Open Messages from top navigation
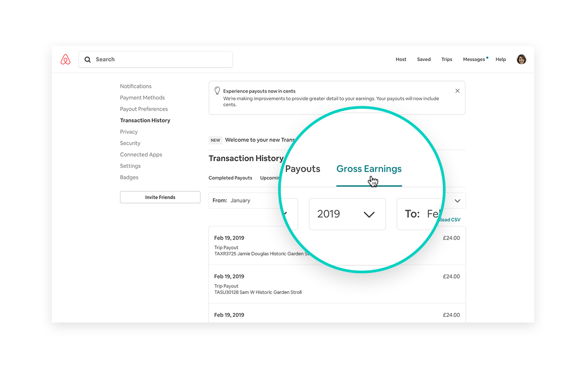 coord(474,60)
